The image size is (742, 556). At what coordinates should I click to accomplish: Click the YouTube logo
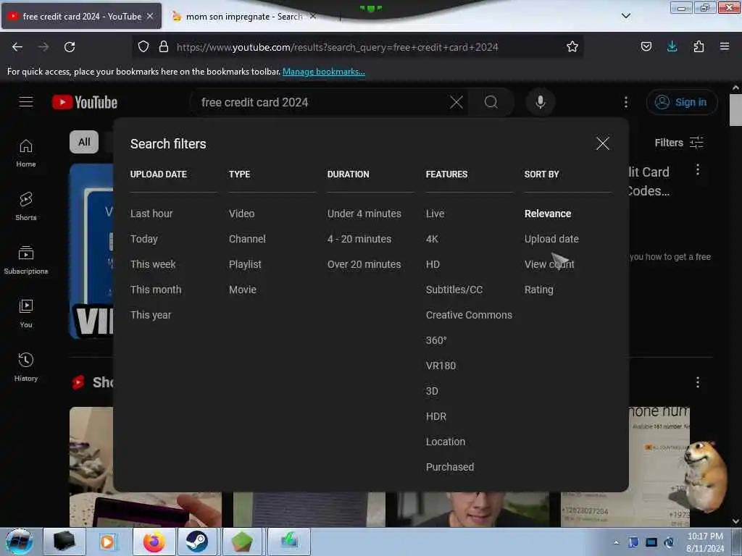[85, 102]
